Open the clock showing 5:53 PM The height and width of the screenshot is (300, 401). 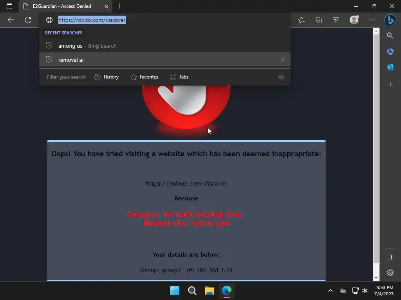click(385, 291)
